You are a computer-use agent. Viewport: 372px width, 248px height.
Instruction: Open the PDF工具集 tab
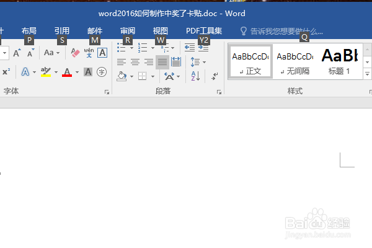(x=204, y=31)
